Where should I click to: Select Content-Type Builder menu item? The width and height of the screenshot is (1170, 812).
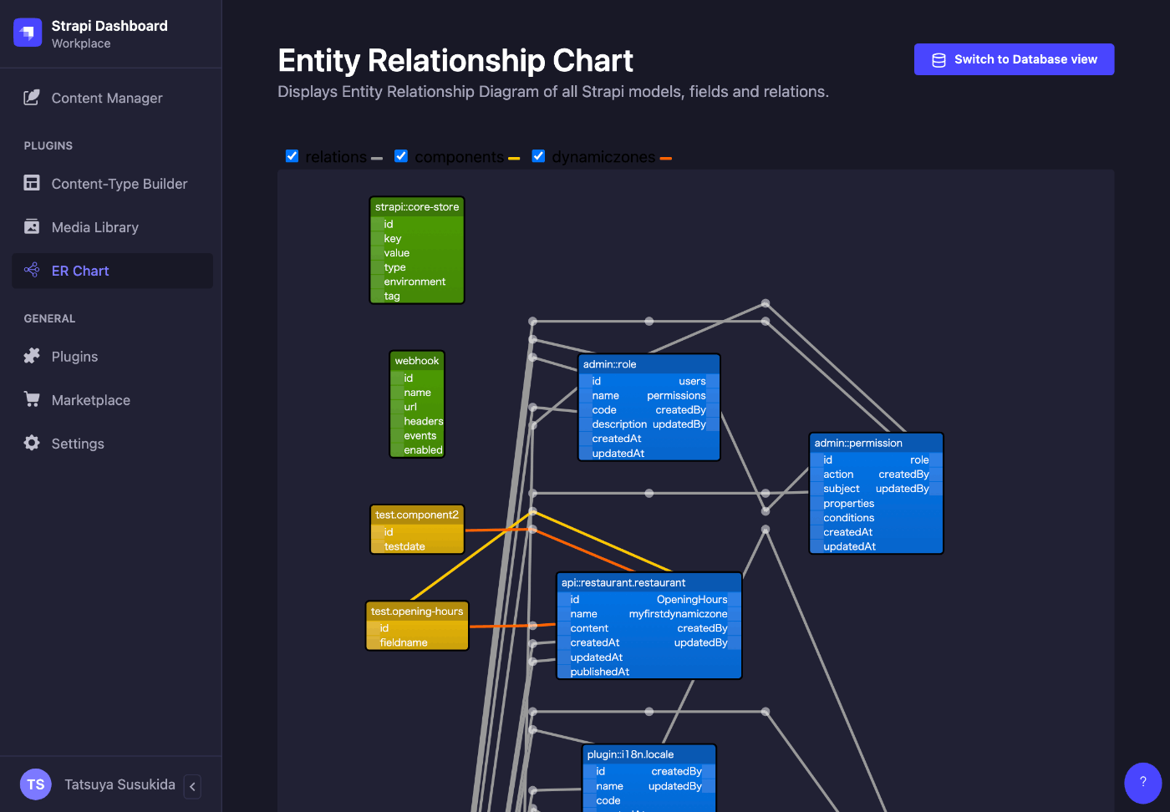[112, 184]
